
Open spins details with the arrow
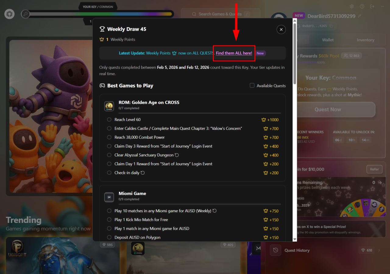click(380, 182)
